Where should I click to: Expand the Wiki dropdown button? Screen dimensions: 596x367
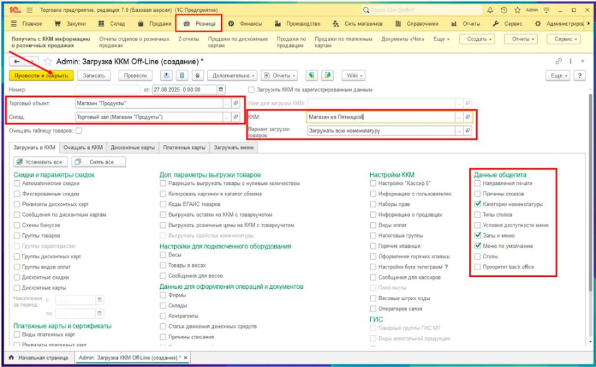pyautogui.click(x=354, y=76)
